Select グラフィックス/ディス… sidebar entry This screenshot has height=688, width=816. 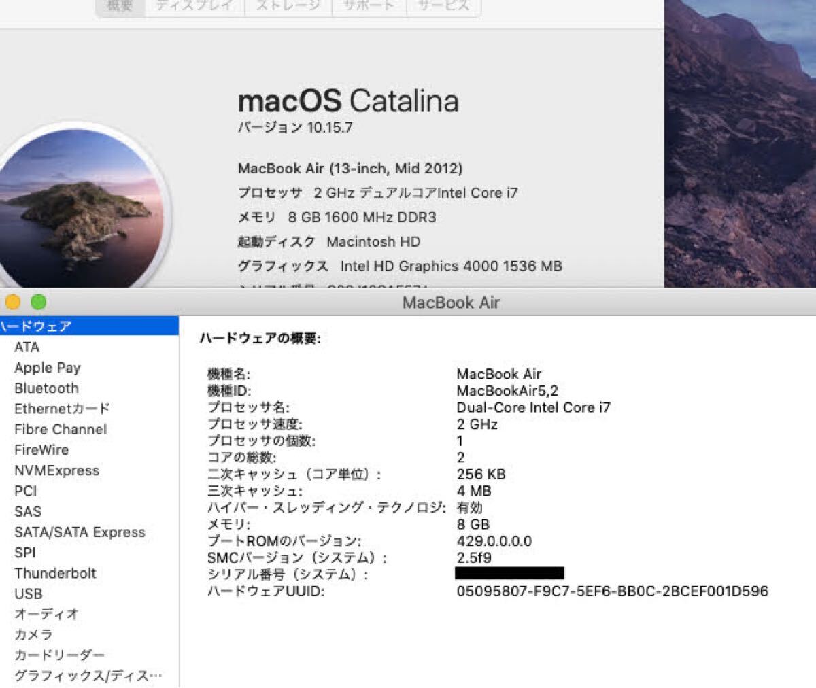88,675
